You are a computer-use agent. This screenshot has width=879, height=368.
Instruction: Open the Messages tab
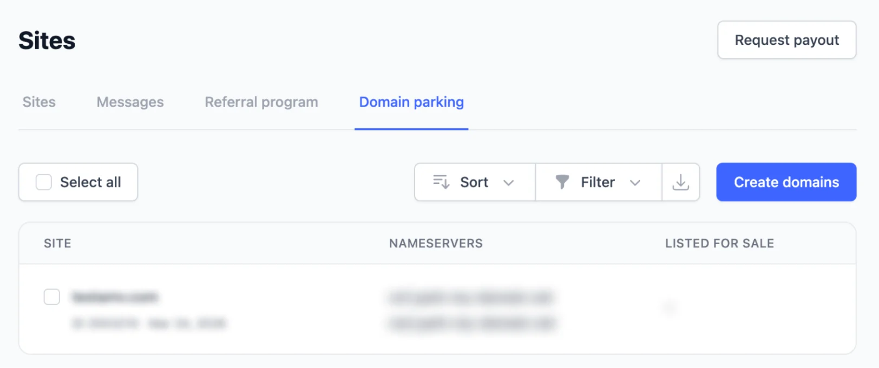coord(130,102)
